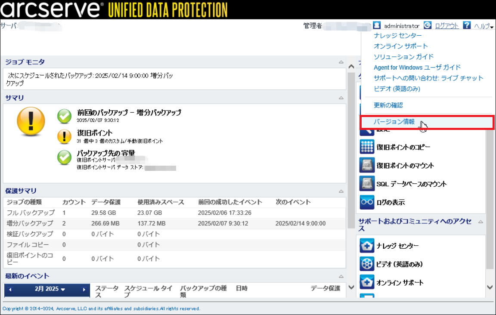Click the administrator username text
The width and height of the screenshot is (496, 315).
(x=401, y=26)
